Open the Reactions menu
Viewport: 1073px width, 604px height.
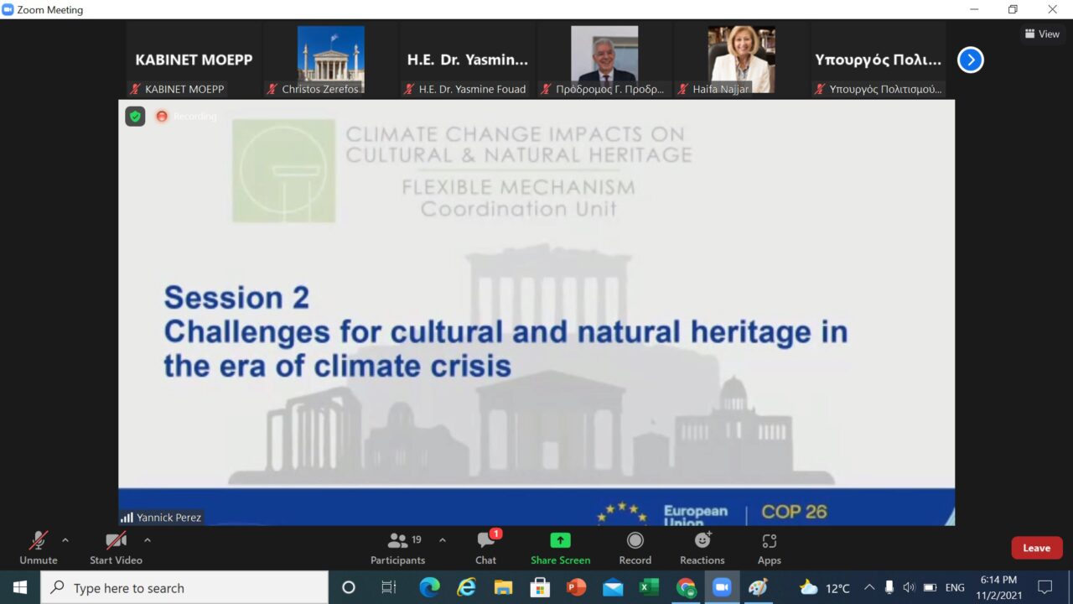click(x=702, y=541)
